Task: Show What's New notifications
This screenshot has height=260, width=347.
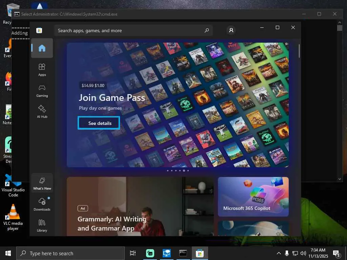Action: 42,183
